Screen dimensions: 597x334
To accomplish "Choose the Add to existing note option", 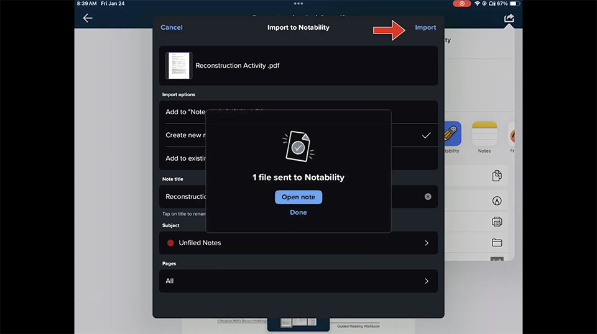I will coord(298,158).
